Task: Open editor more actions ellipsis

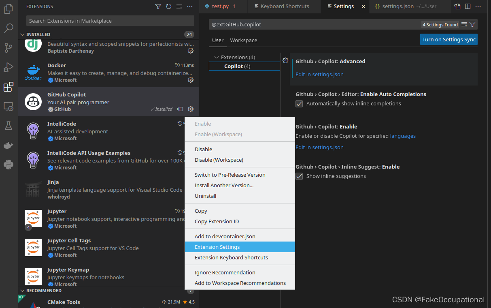Action: pyautogui.click(x=478, y=6)
